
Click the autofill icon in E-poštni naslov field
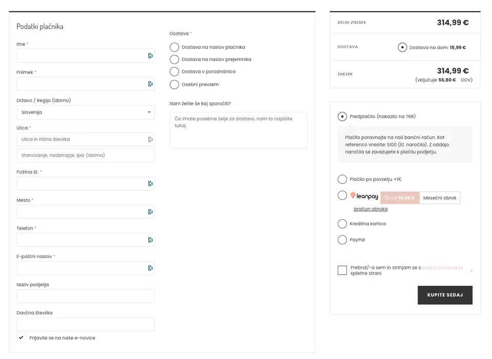coord(151,268)
